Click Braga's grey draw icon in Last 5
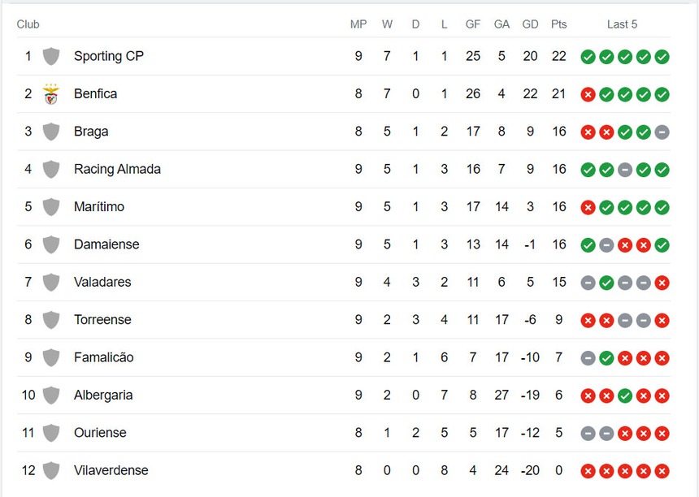Screen dimensions: 699x497 pos(662,132)
